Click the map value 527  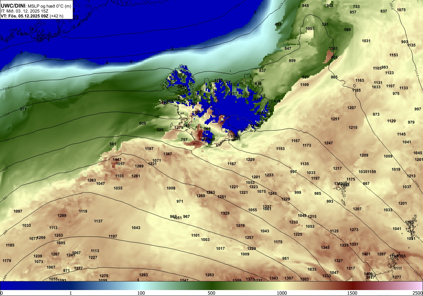coord(305,77)
